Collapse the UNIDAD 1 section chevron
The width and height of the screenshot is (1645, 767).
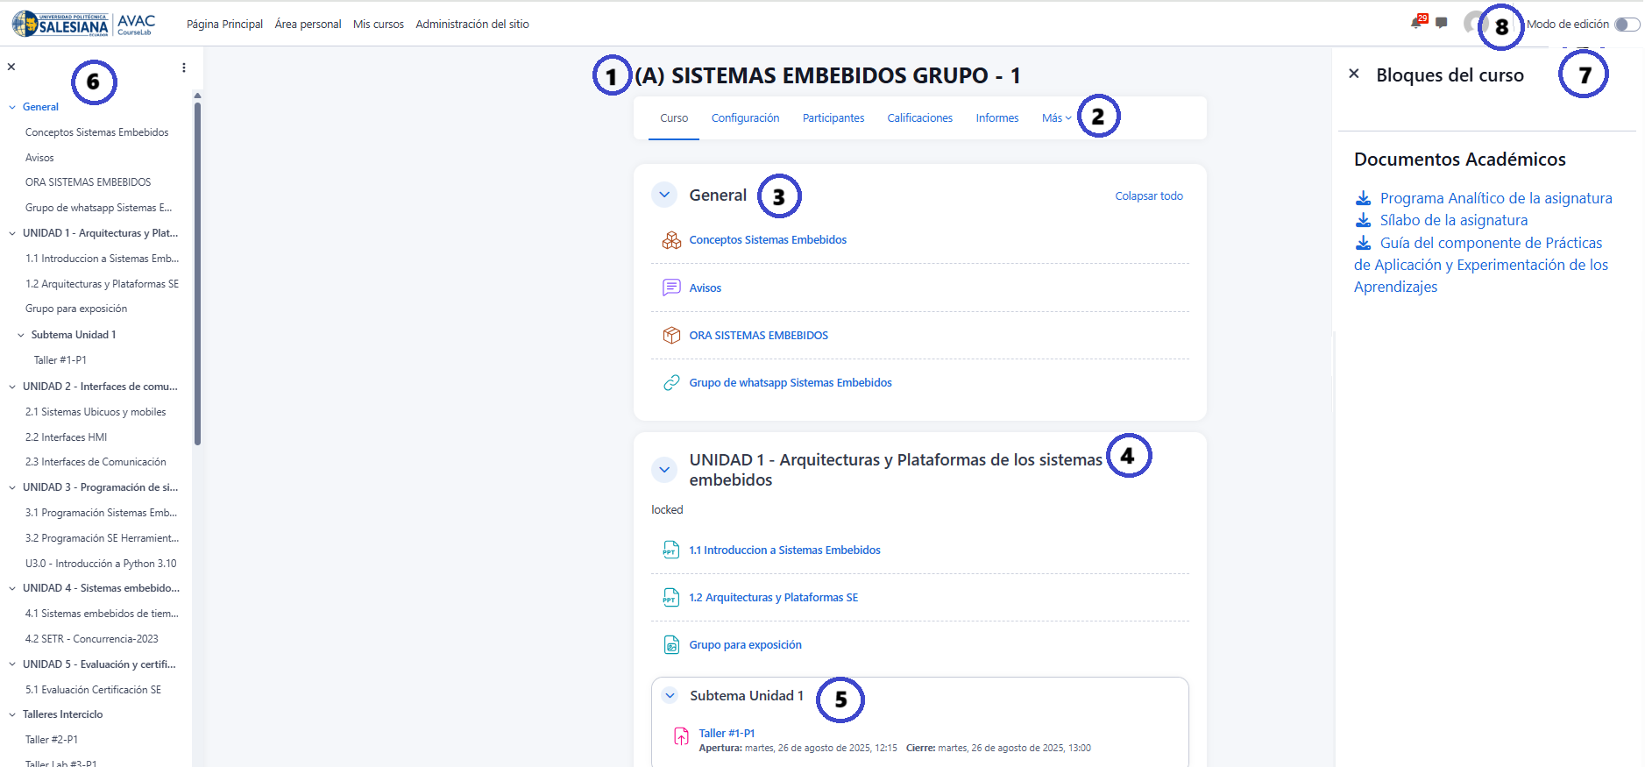(x=664, y=470)
